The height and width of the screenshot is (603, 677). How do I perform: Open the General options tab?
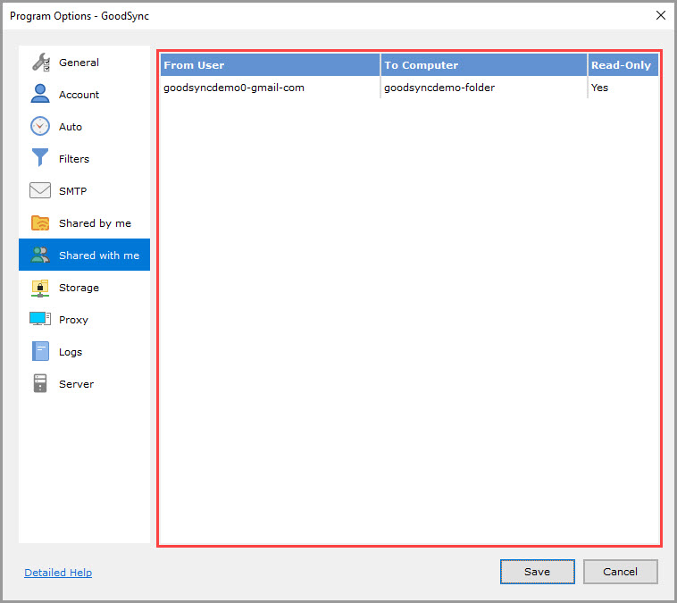[85, 63]
